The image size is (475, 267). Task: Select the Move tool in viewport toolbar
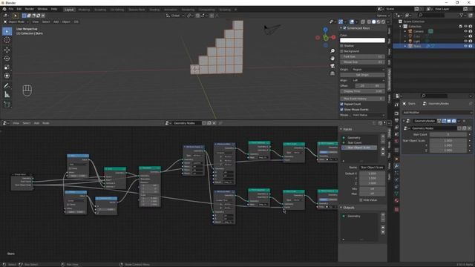click(x=7, y=50)
